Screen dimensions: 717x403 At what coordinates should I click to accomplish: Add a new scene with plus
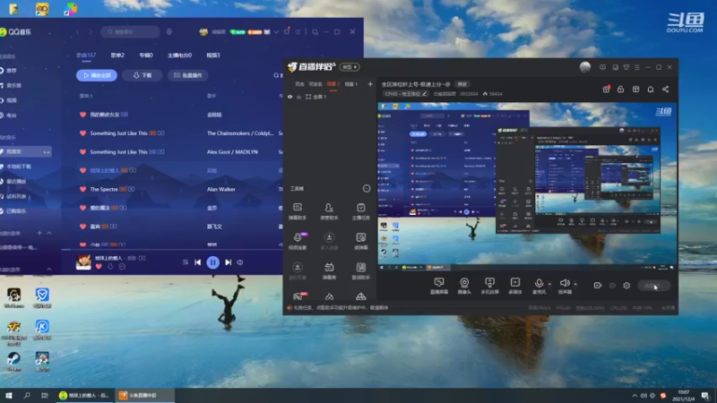tap(370, 84)
